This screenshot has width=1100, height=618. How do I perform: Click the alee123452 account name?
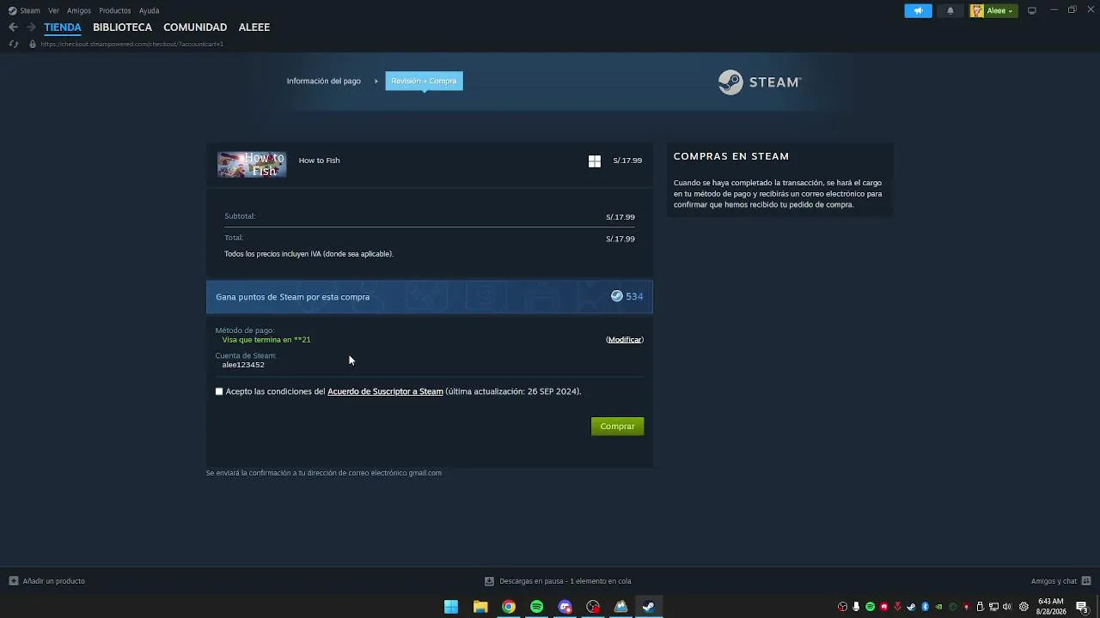(243, 365)
